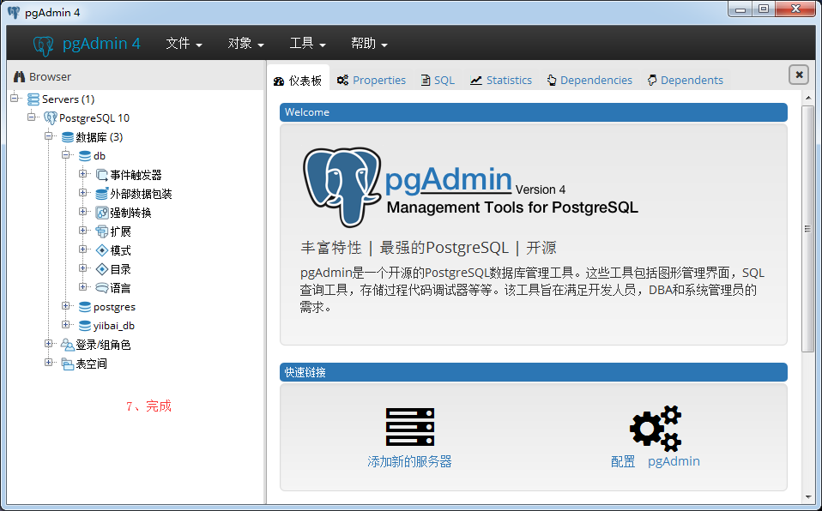Expand the 扩展 node
822x511 pixels.
83,230
